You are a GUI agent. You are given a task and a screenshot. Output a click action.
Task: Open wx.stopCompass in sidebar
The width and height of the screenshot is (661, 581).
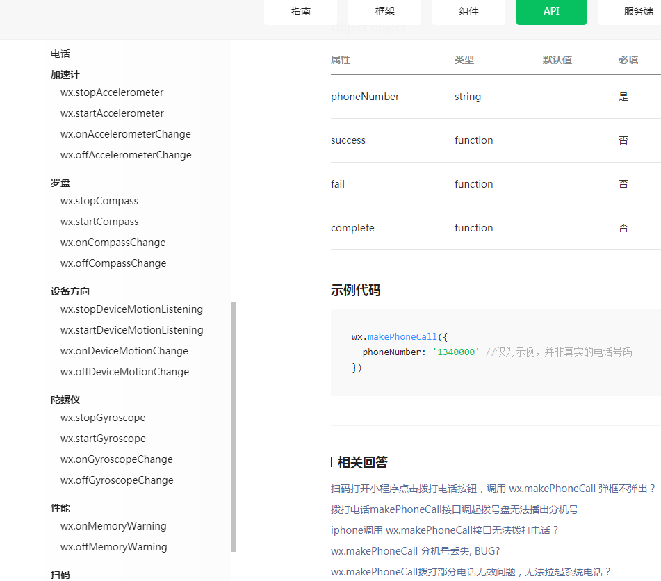click(x=99, y=201)
